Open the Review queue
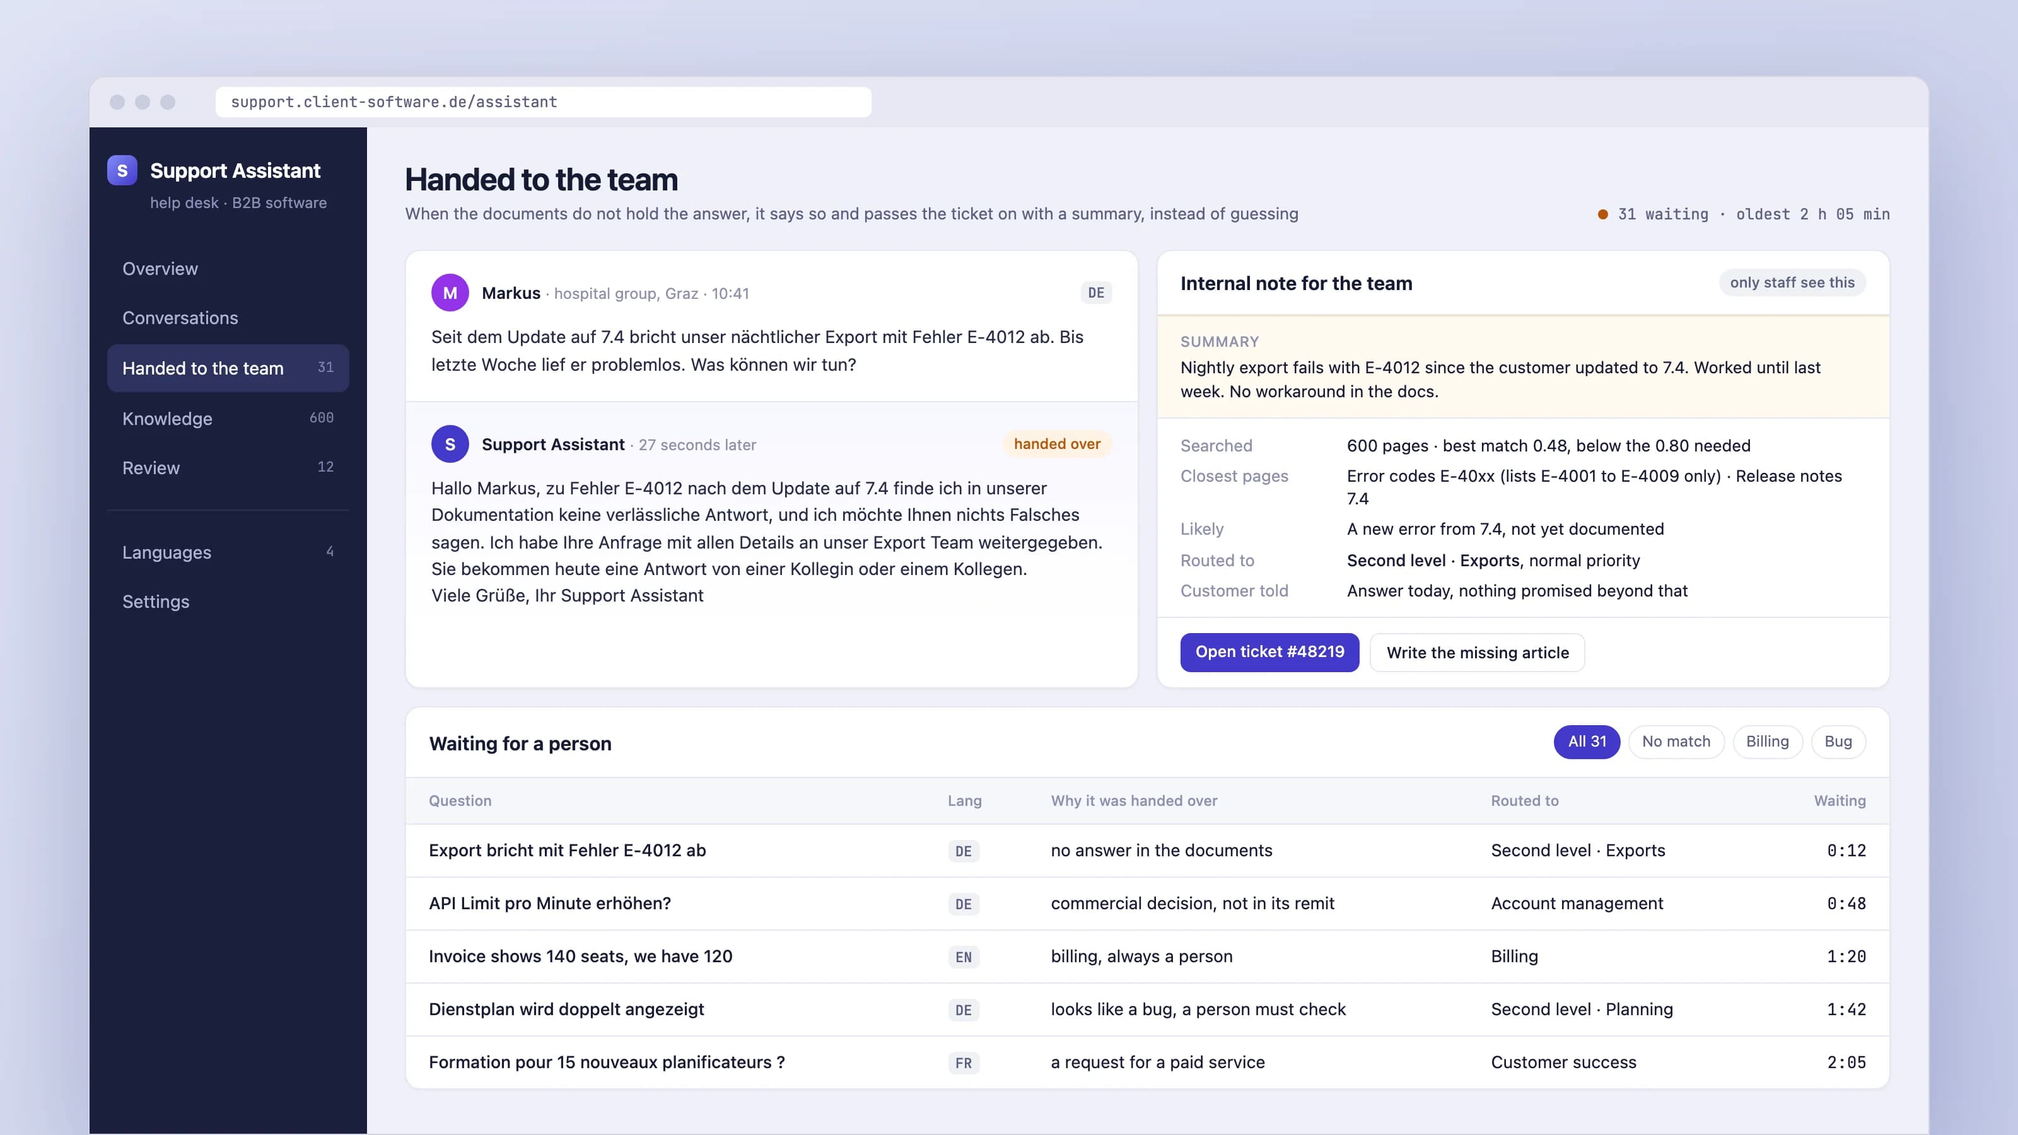 228,468
